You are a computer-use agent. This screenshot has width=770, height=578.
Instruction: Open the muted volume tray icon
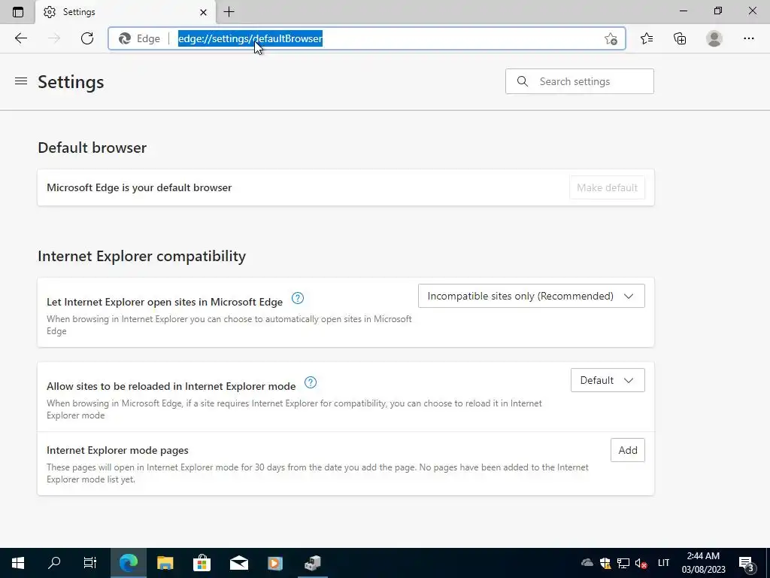[x=641, y=563]
